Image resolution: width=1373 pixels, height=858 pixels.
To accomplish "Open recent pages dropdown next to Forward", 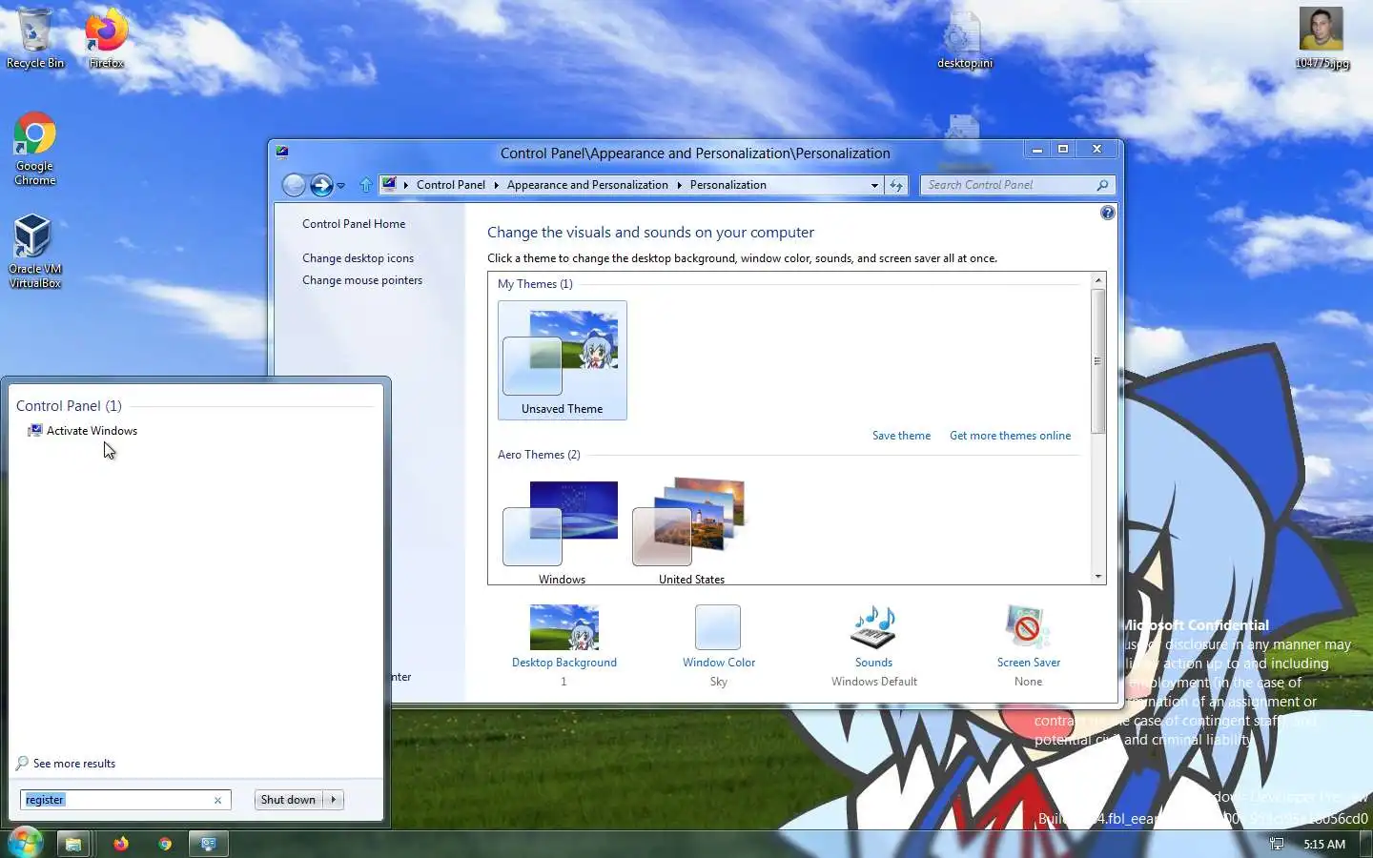I will tap(340, 186).
